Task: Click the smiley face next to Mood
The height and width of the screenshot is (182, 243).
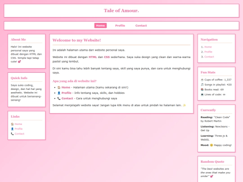Action: (211, 145)
